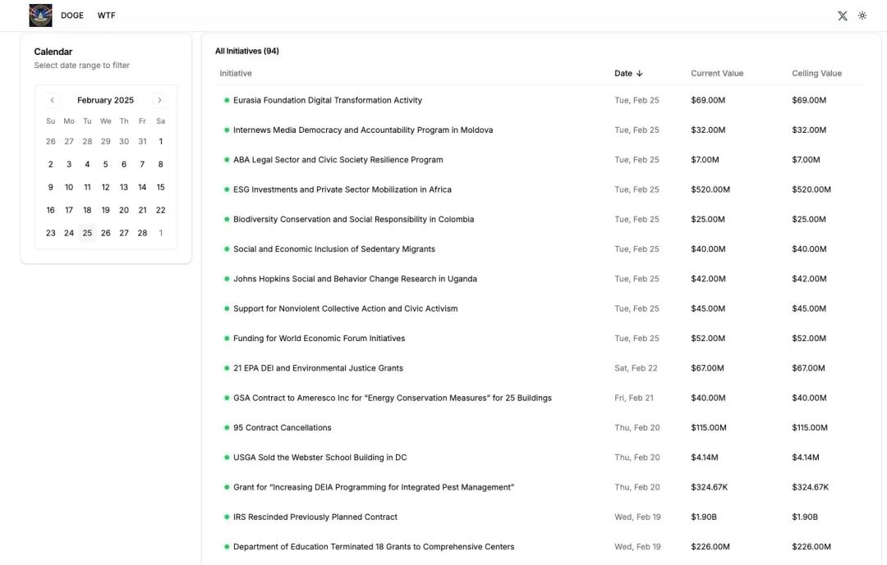Open Johns Hopkins Research in Uganda row
The height and width of the screenshot is (565, 887).
[x=356, y=279]
